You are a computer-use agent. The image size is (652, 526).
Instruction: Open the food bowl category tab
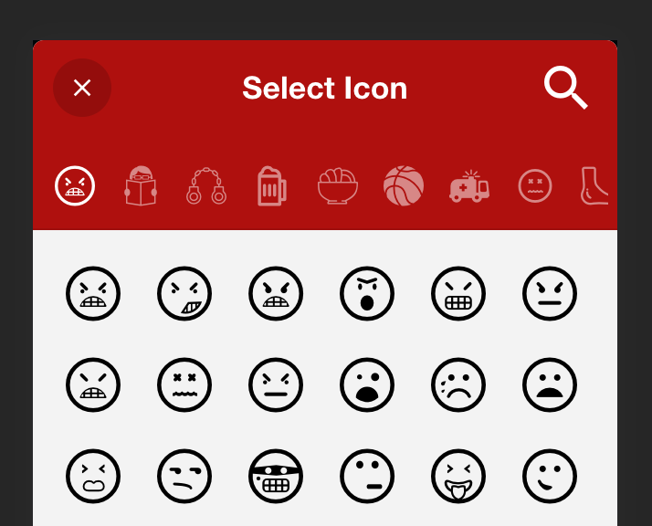point(338,186)
